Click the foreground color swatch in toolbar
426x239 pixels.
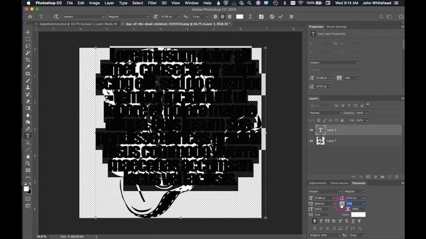point(26,189)
